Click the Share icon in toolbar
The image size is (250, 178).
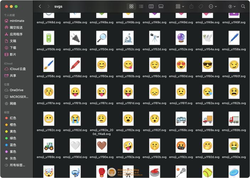192,6
